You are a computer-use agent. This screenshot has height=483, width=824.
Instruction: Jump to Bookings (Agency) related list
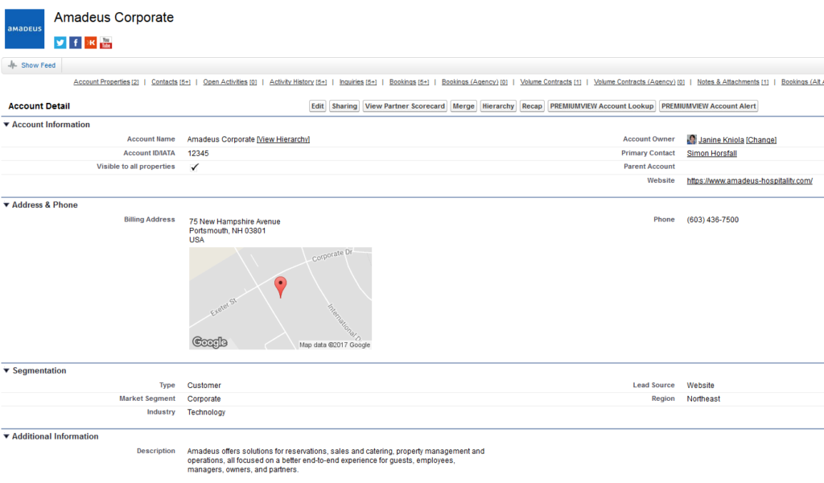pyautogui.click(x=475, y=82)
